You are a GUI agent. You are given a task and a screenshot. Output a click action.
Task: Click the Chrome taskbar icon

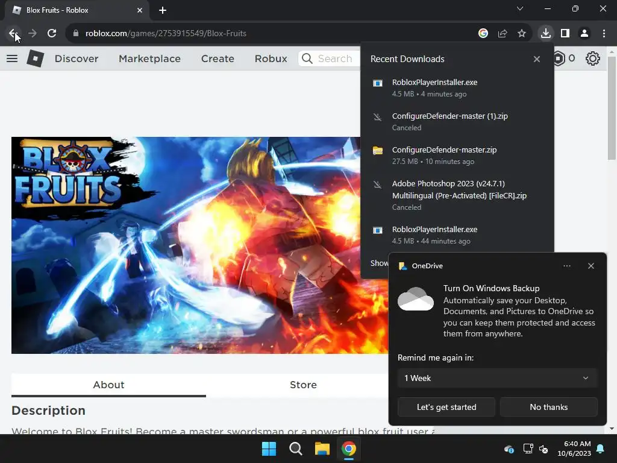(349, 449)
